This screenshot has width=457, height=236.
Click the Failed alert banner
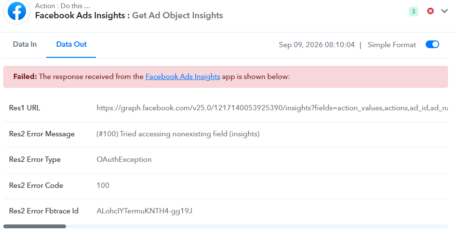click(x=226, y=77)
